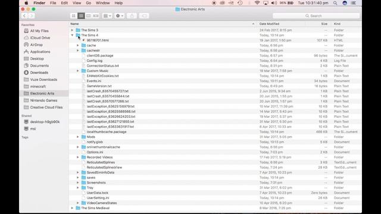
Task: Select Desktop in sidebar
Action: pos(37,59)
